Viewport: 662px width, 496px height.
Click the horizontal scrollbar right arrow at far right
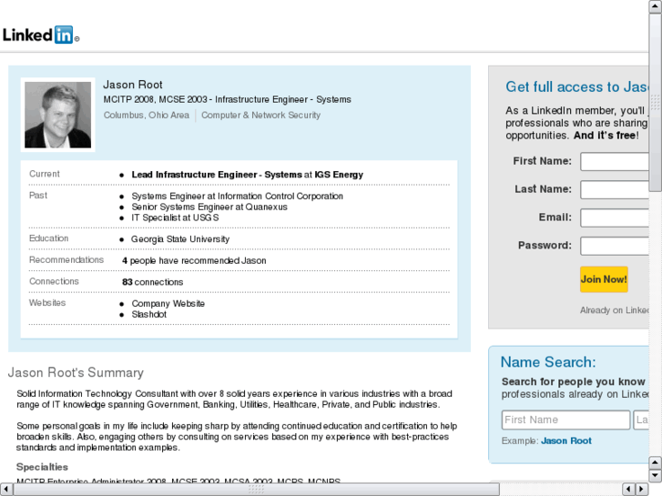tap(642, 490)
